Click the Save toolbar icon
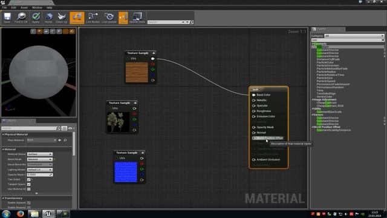Screen dimensions: 387x218 click(7, 18)
